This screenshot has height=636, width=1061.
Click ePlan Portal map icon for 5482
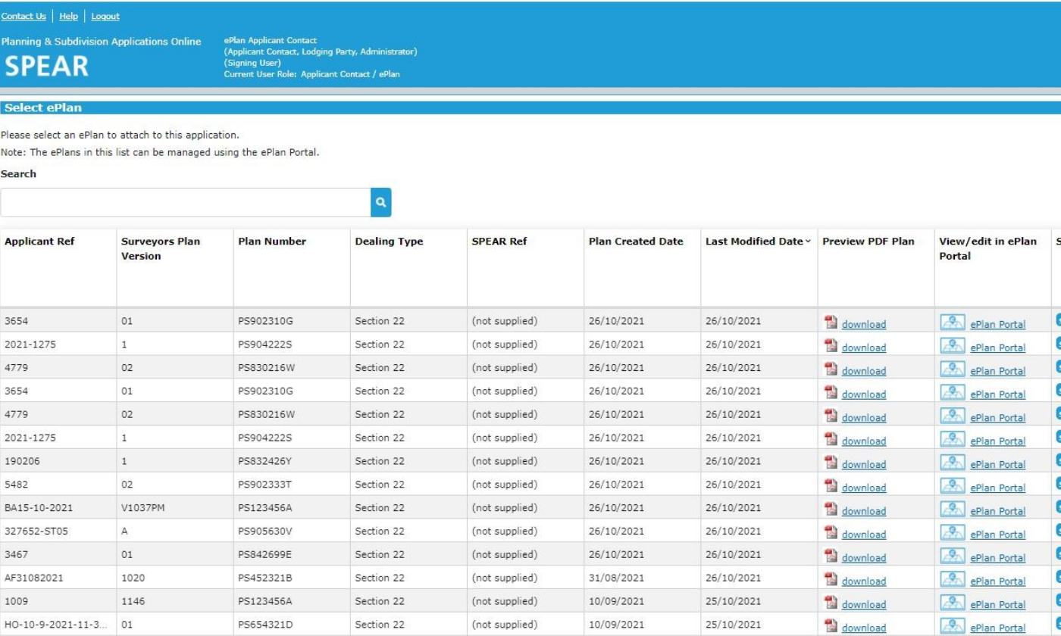point(953,486)
